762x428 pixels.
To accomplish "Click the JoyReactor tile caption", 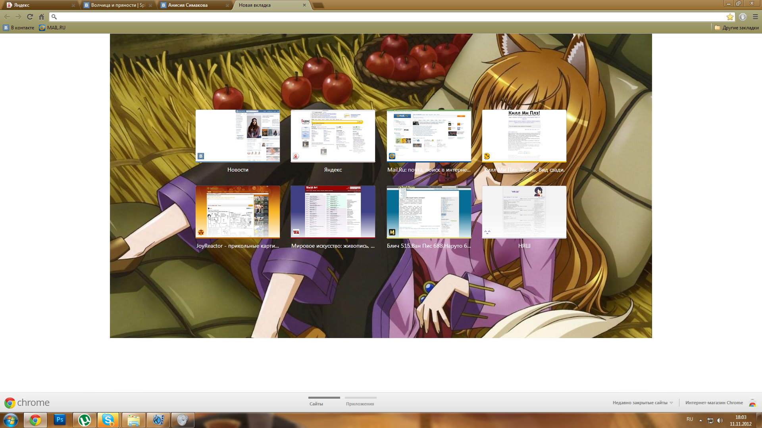I will pyautogui.click(x=238, y=246).
